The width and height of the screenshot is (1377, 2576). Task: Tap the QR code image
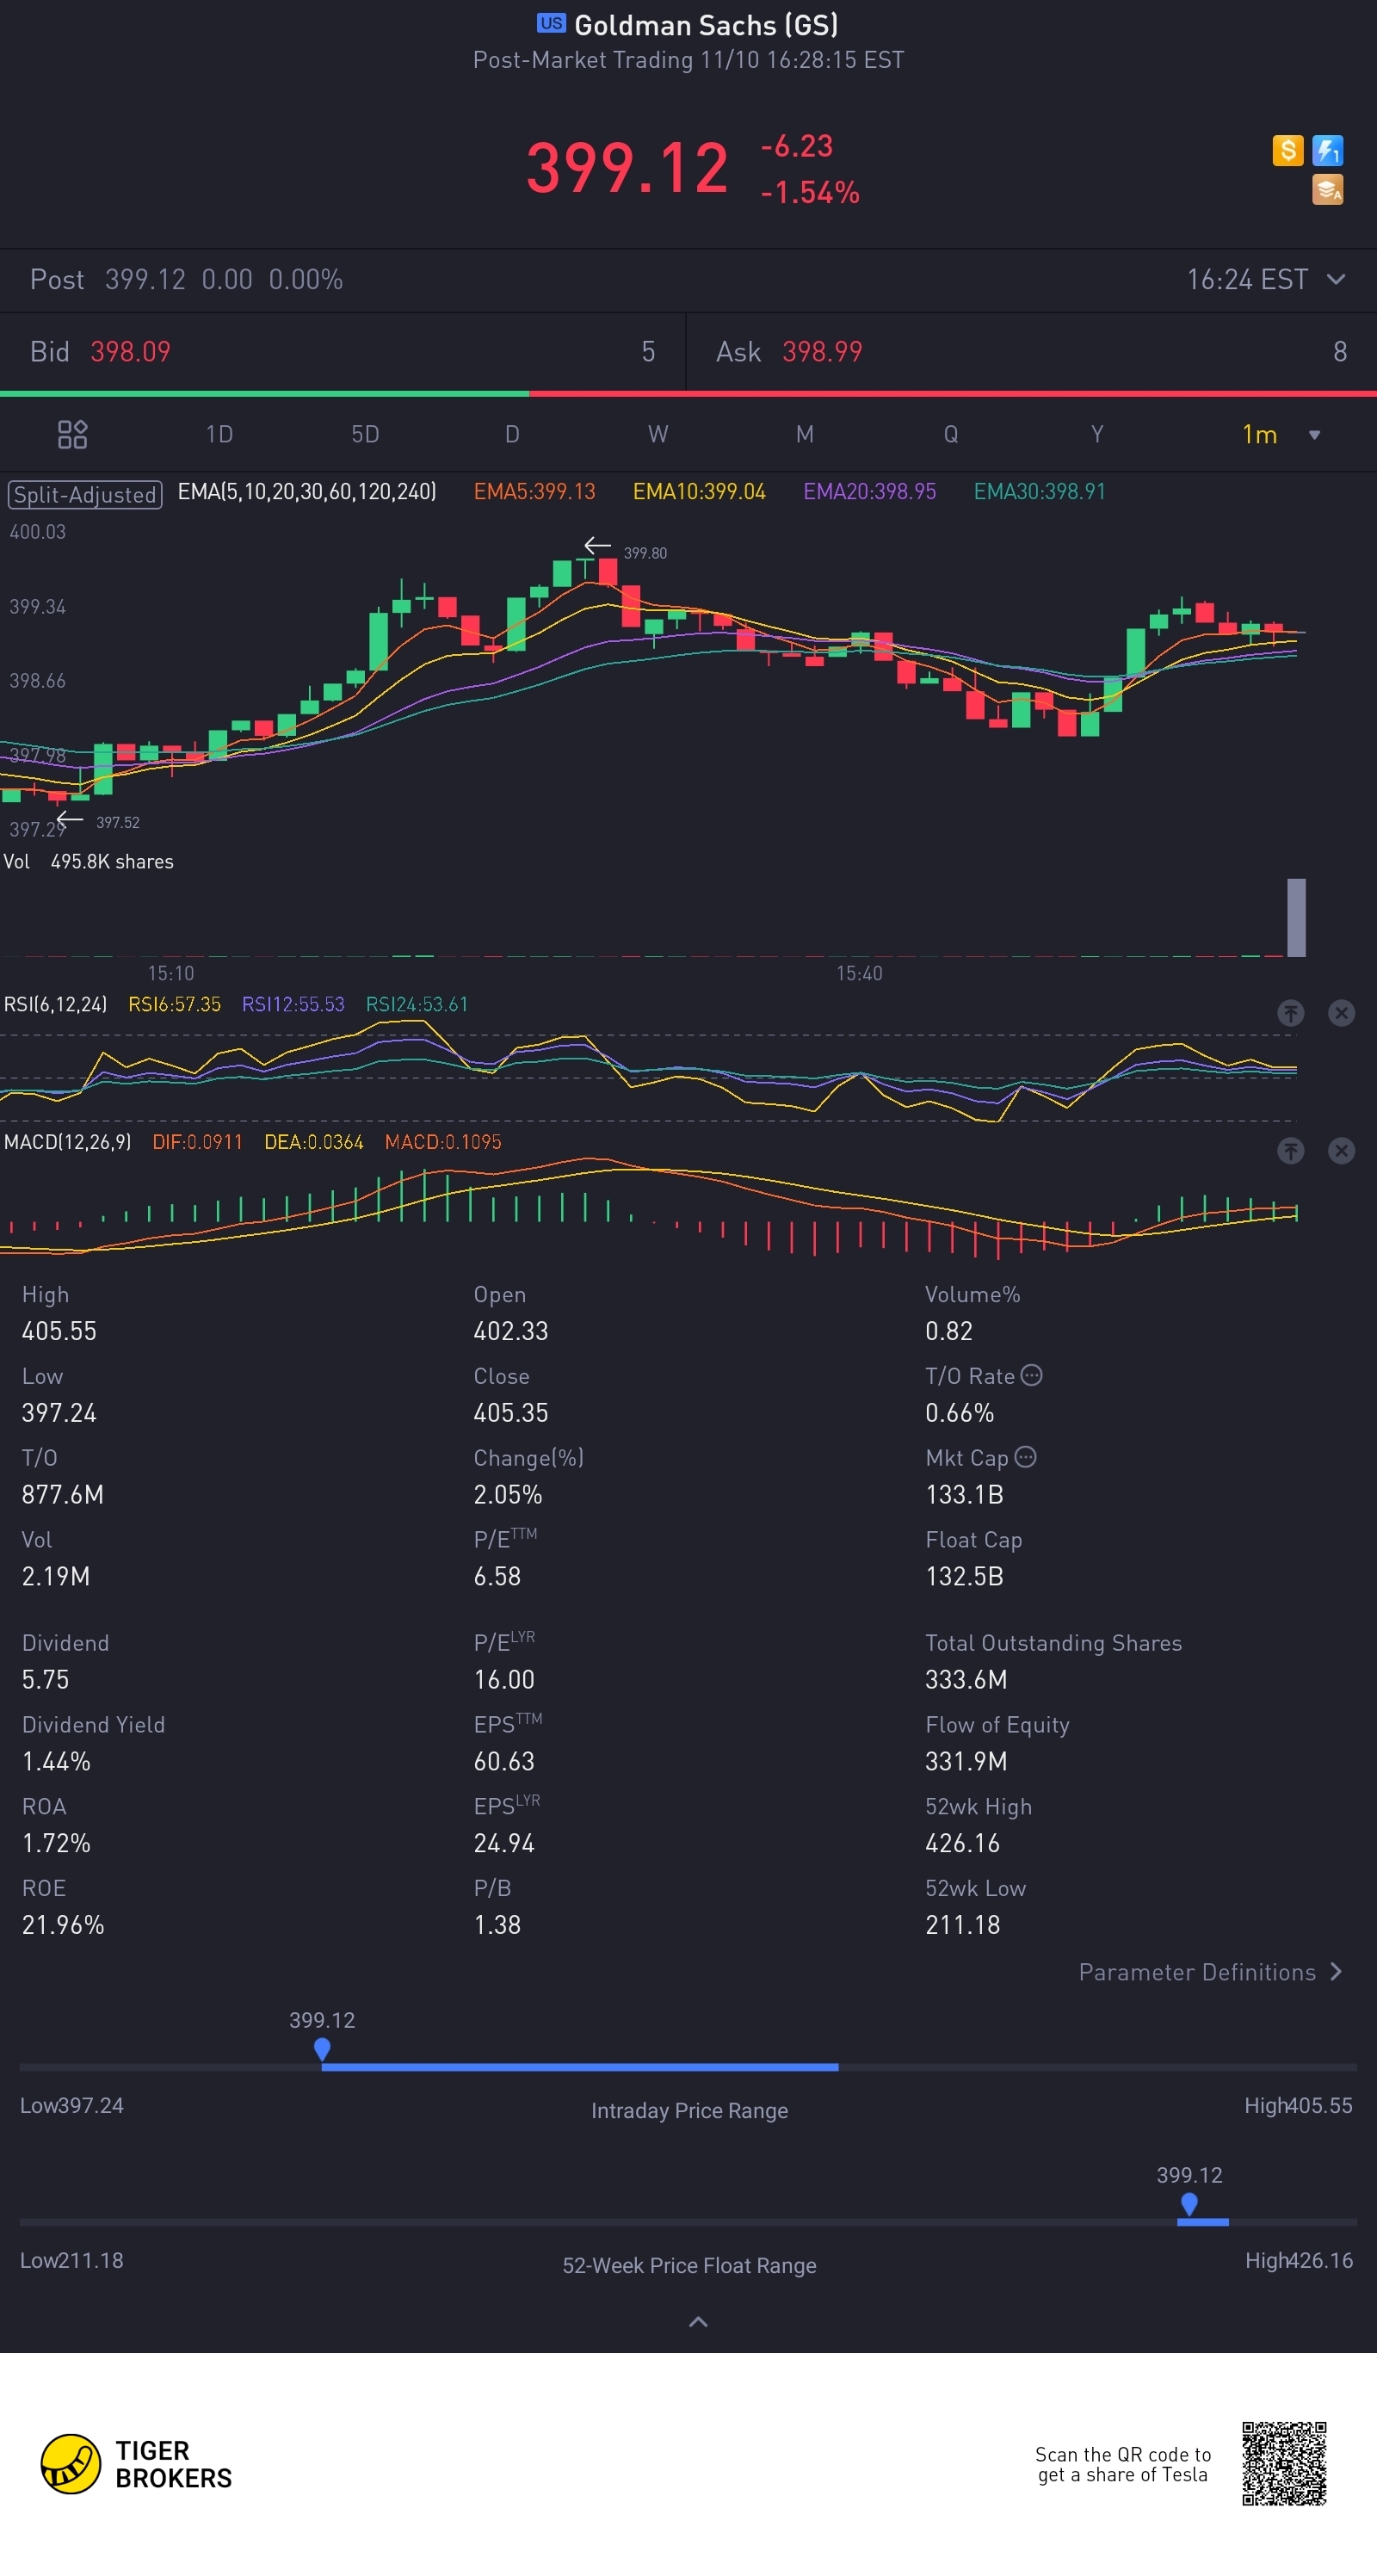(x=1284, y=2463)
